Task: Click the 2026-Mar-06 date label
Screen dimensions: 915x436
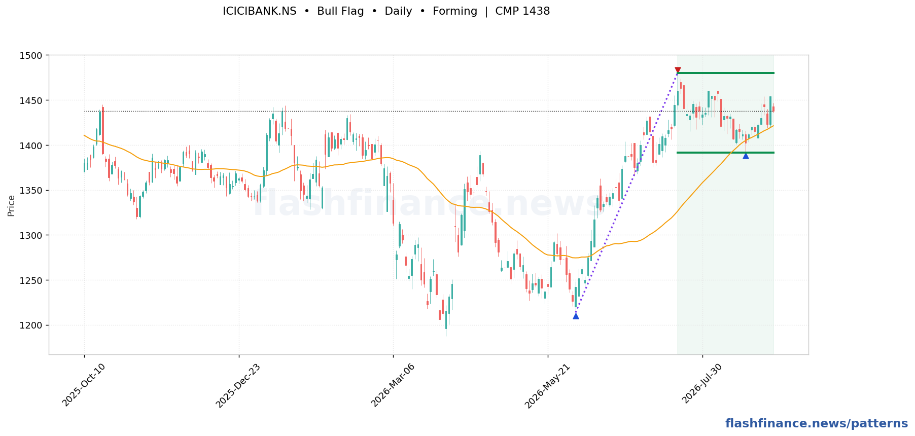Action: 393,385
